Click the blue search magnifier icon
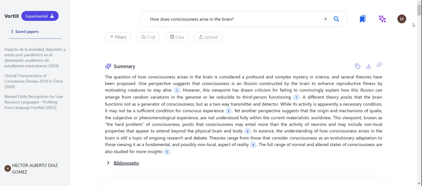 pyautogui.click(x=336, y=19)
